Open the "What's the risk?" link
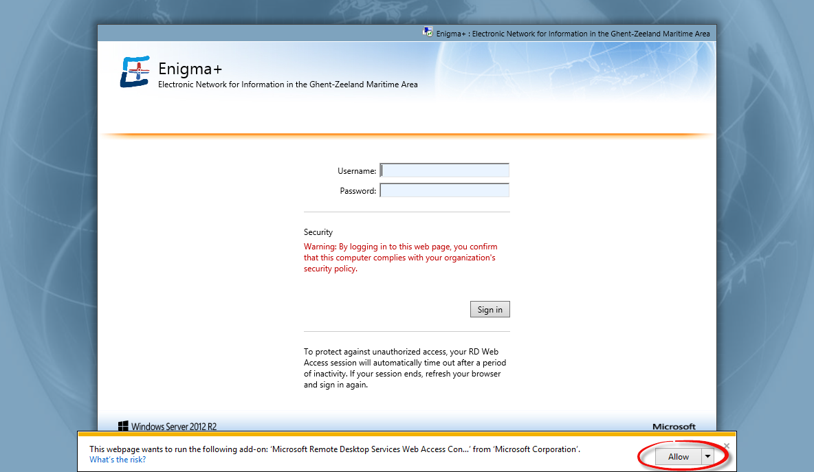Screen dimensions: 814x472 [118, 460]
